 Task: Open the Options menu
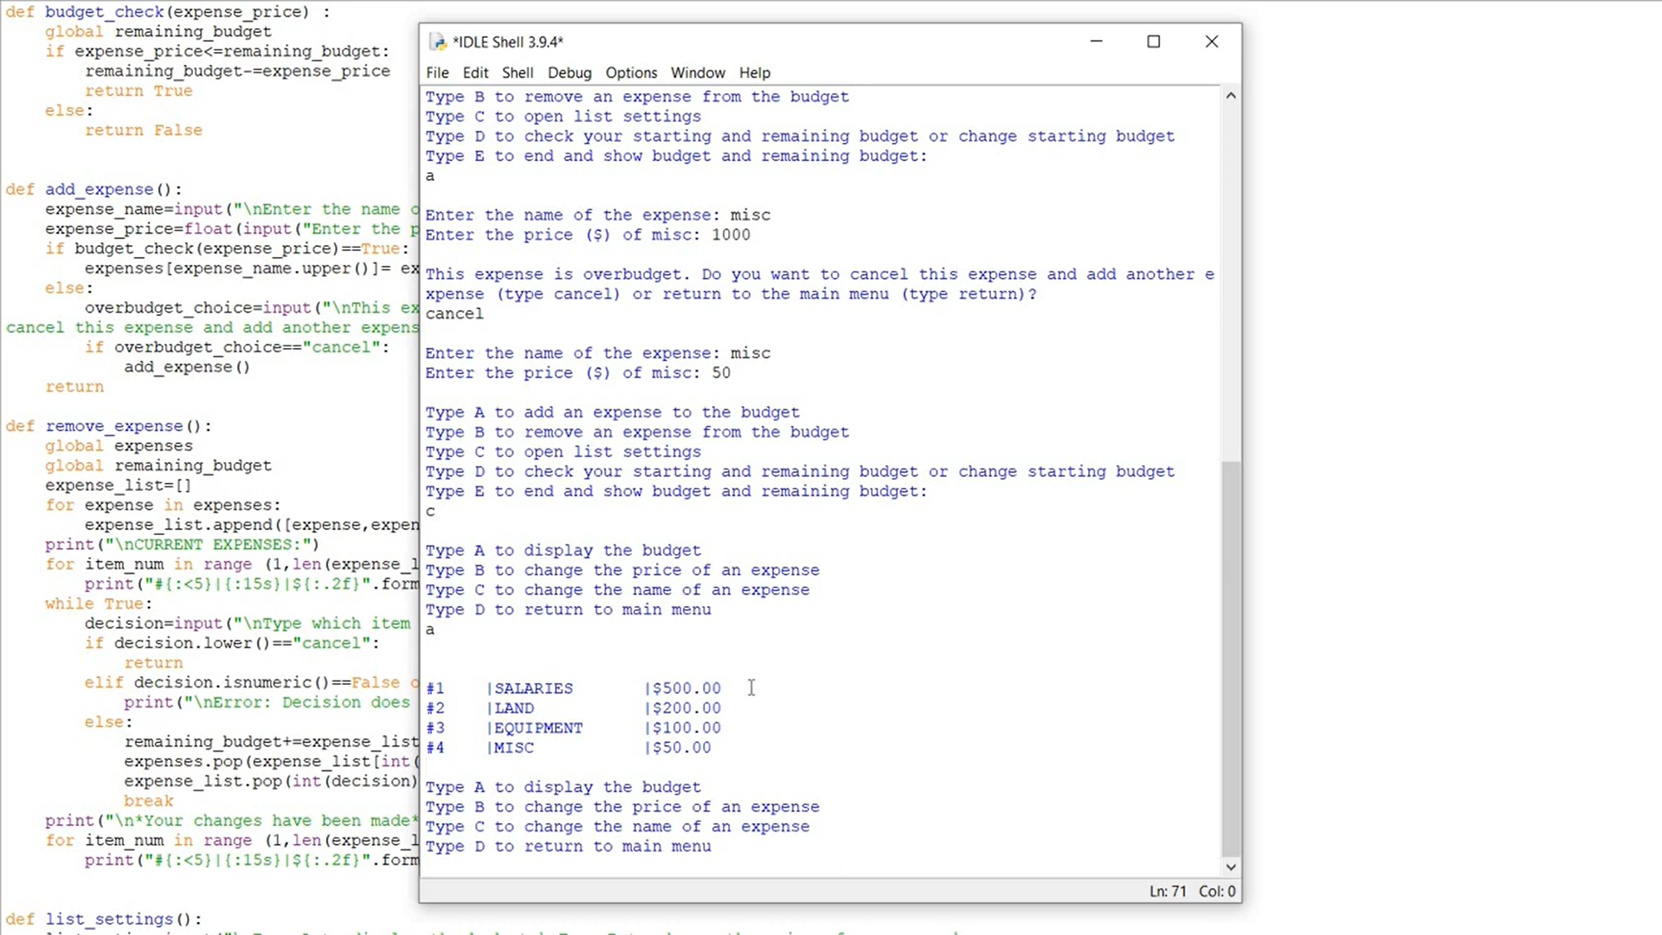631,73
